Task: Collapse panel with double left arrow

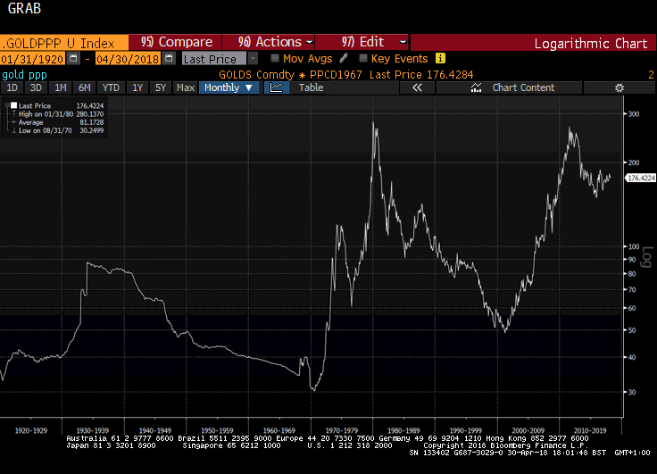Action: tap(417, 87)
